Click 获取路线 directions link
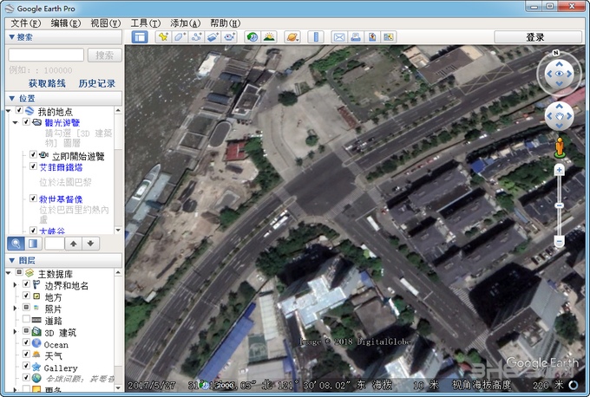 [47, 83]
